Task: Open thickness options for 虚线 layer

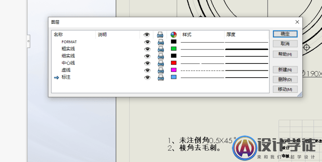Action: 246,70
